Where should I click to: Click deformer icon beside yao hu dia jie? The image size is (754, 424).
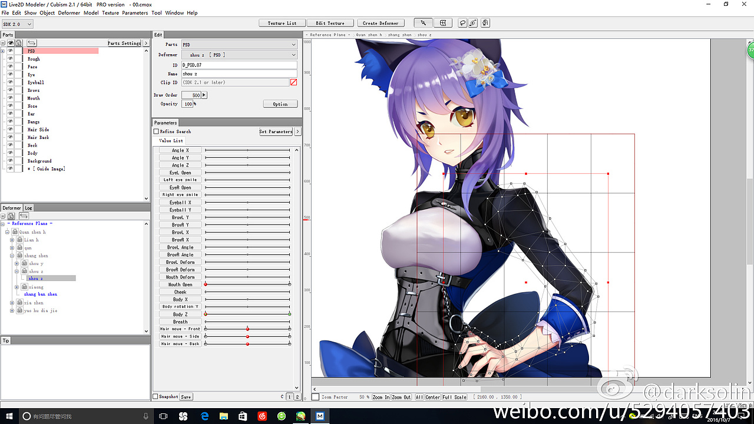pos(21,310)
